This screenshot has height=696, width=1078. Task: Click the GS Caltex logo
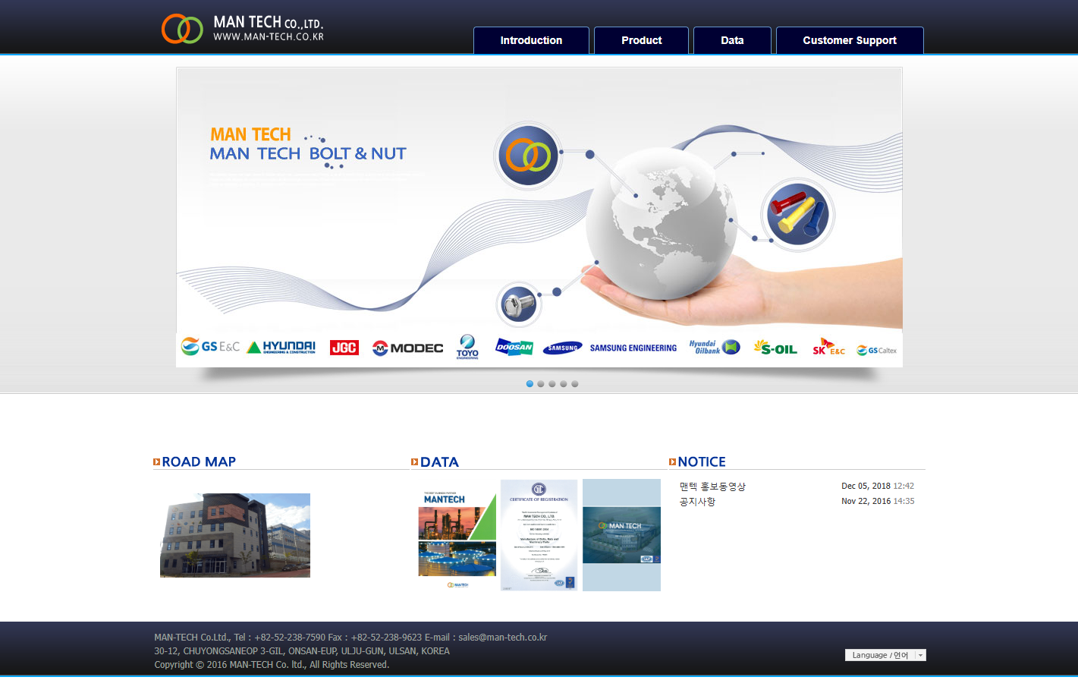click(877, 350)
